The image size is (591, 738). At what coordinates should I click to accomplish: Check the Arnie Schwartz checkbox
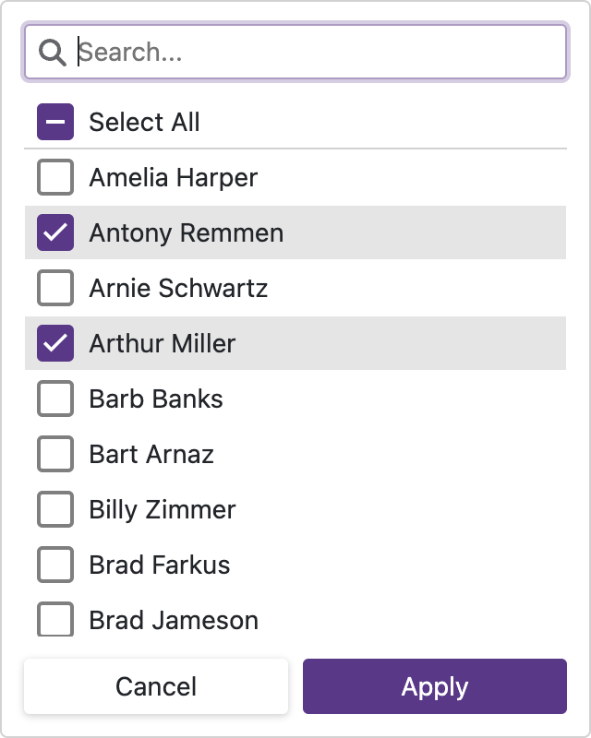coord(55,288)
